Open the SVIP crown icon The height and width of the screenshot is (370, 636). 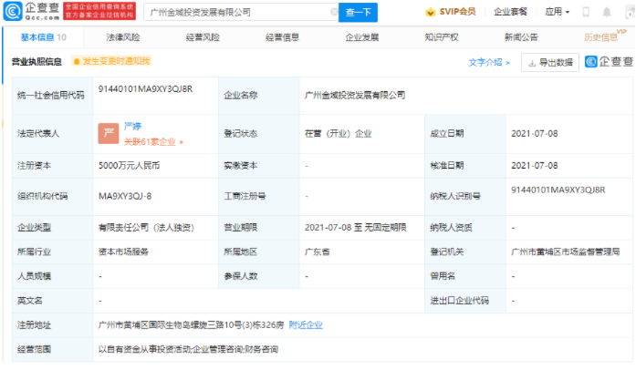pos(431,12)
